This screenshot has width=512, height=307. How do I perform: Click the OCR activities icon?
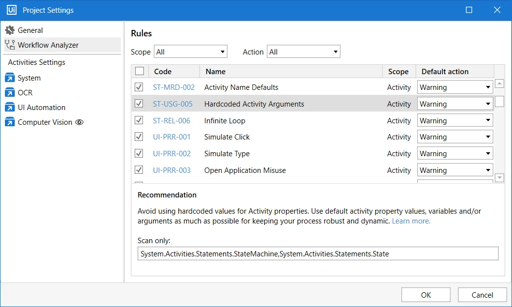[x=10, y=92]
